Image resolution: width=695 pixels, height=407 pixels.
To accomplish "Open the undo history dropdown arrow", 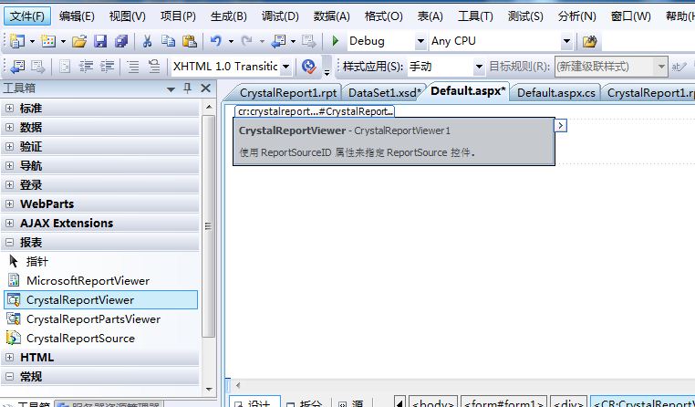I will point(231,41).
